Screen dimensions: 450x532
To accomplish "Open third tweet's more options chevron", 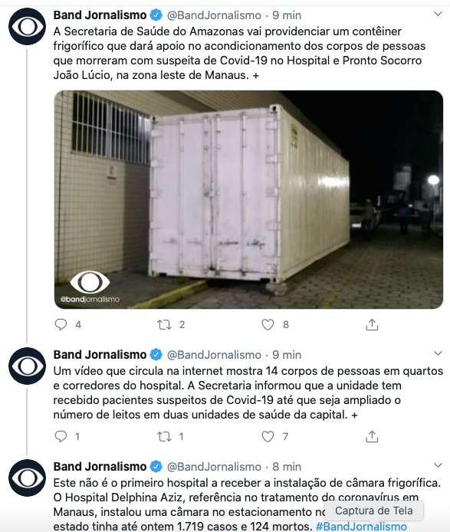I will tap(439, 465).
